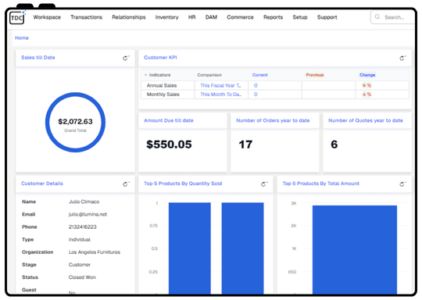
Task: Click customer name Julio Climaco
Action: (84, 202)
